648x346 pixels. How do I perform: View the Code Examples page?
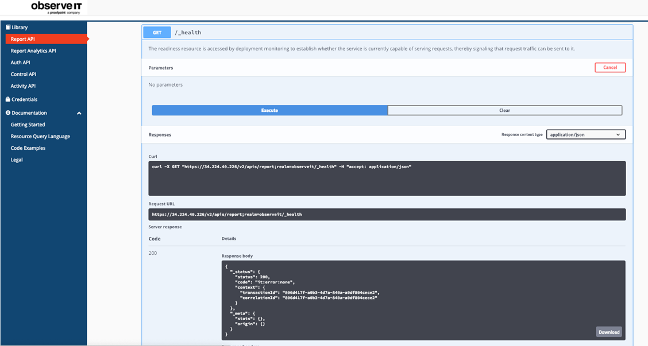click(28, 148)
